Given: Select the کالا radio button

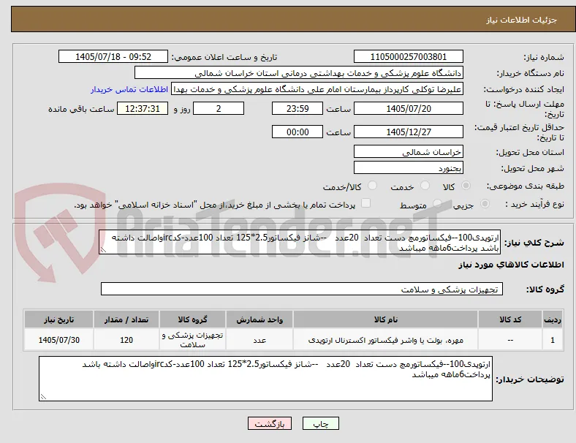Looking at the screenshot, I should click(x=466, y=186).
